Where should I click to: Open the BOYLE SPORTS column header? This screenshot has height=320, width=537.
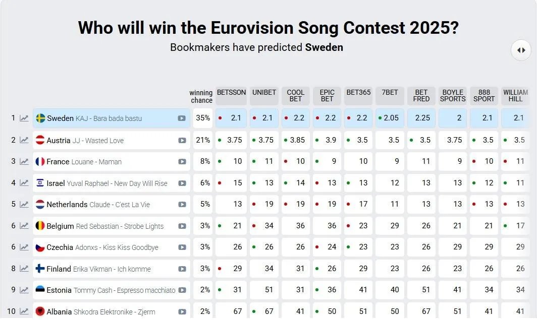(453, 96)
